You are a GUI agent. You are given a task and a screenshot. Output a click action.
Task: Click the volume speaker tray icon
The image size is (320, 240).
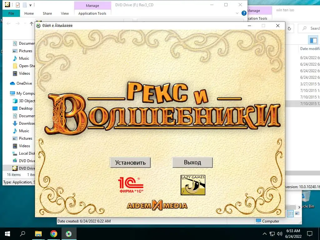coord(280,234)
